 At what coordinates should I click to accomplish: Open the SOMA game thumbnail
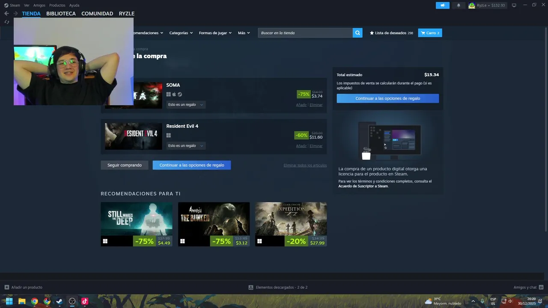(x=148, y=95)
